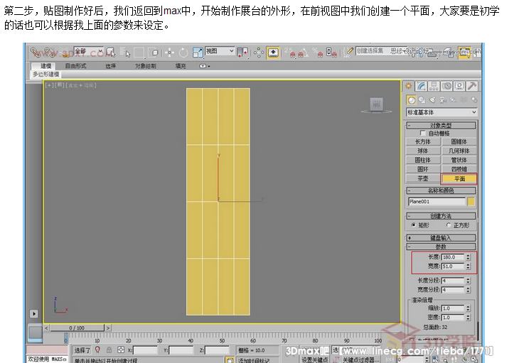The image size is (514, 363).
Task: Open the Hierarchy panel tab
Action: coord(434,86)
